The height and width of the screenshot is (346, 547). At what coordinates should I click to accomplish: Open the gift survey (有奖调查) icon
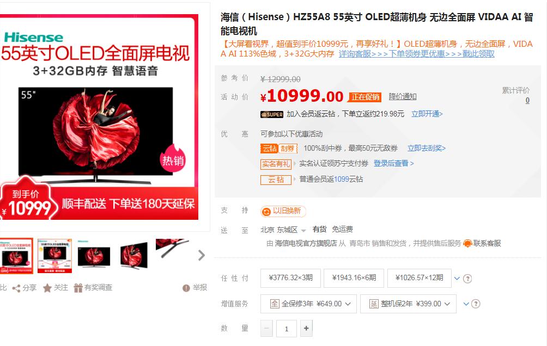point(78,288)
